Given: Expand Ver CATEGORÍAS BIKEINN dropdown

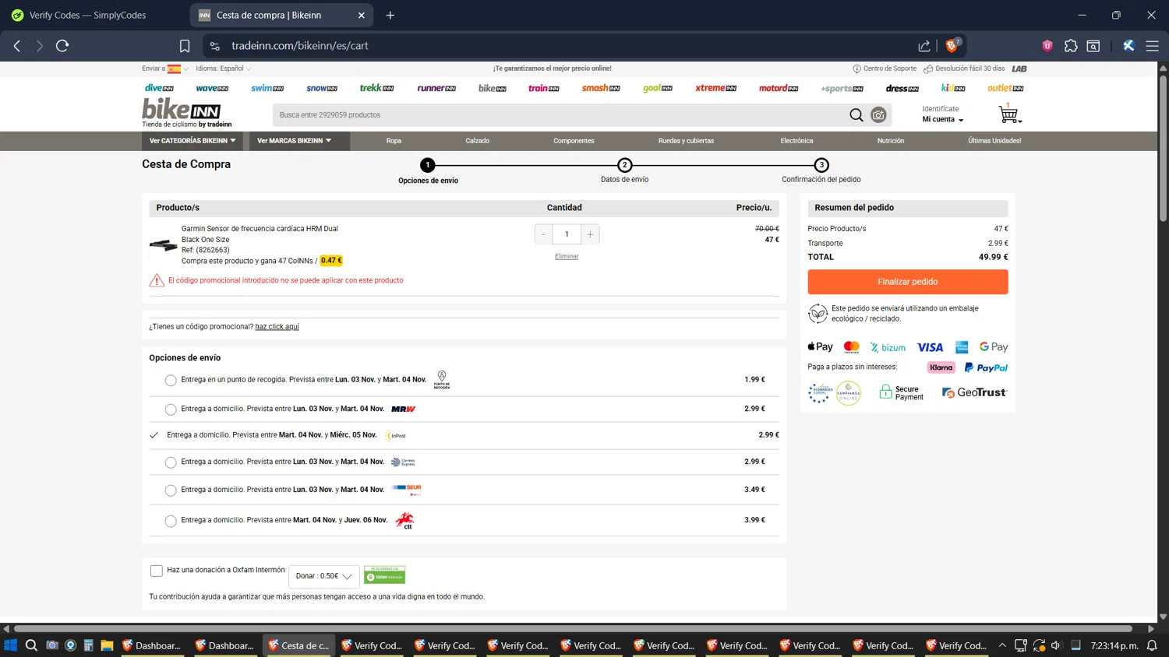Looking at the screenshot, I should pyautogui.click(x=192, y=141).
